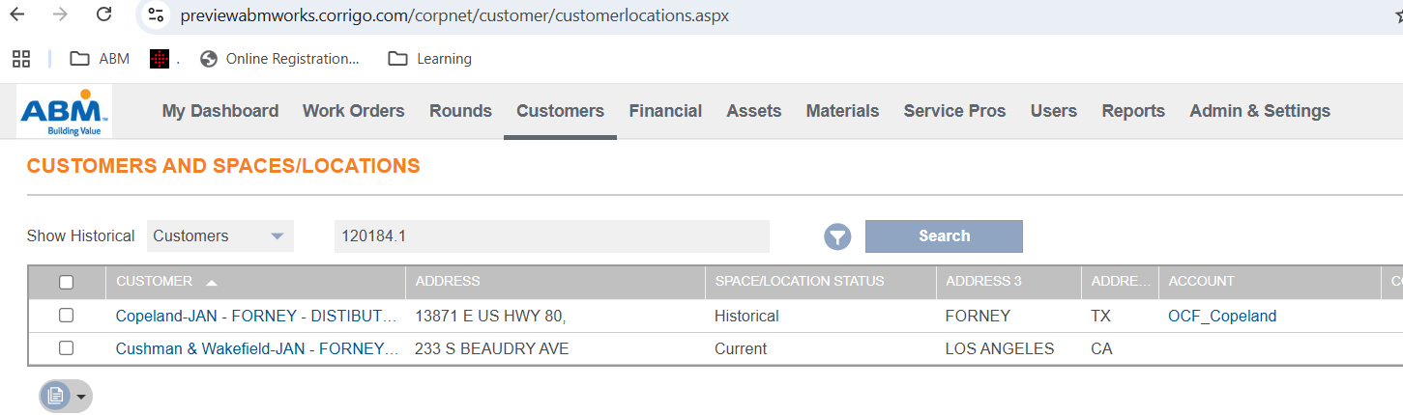Toggle the select-all header checkbox

pos(67,282)
